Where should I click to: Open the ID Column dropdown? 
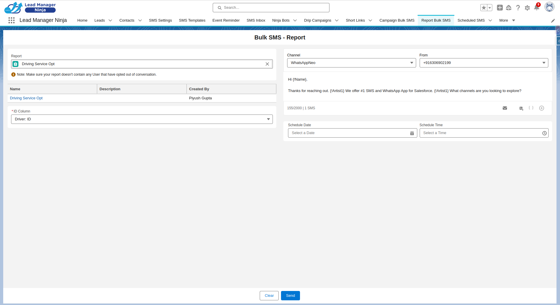pyautogui.click(x=142, y=119)
